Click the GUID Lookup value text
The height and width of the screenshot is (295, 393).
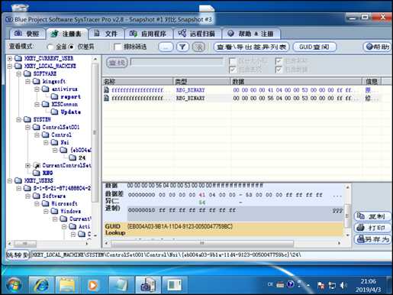(180, 226)
